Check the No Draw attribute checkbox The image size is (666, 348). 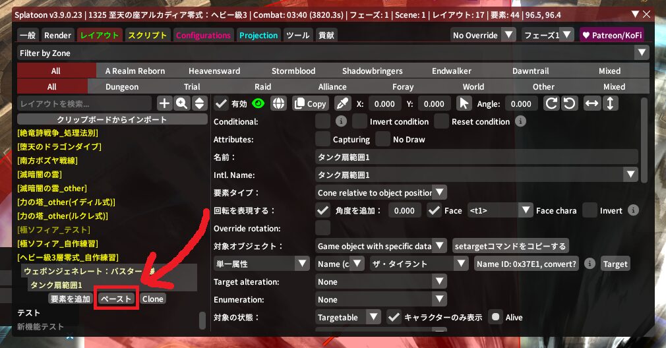click(x=382, y=139)
